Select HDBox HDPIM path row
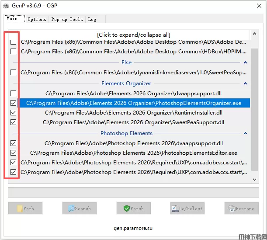 134,52
